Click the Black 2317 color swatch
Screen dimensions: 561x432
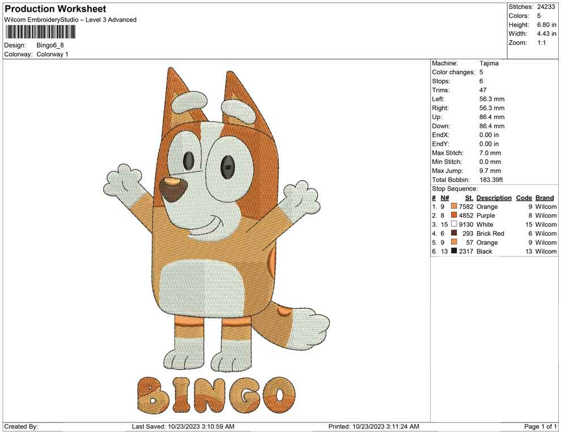[x=454, y=251]
